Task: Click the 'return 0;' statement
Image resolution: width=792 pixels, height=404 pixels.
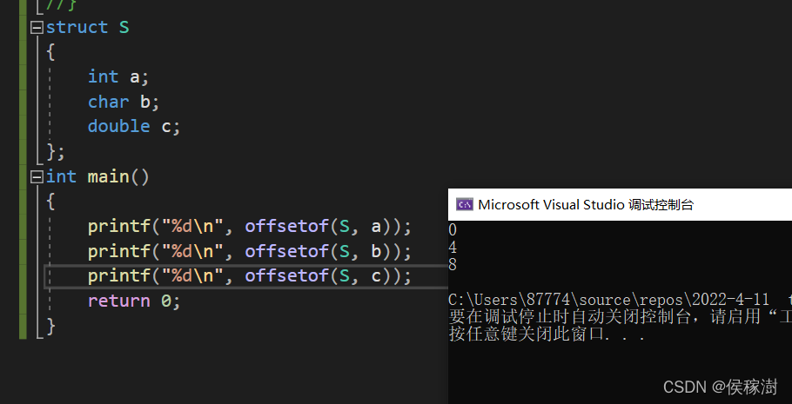Action: click(134, 301)
